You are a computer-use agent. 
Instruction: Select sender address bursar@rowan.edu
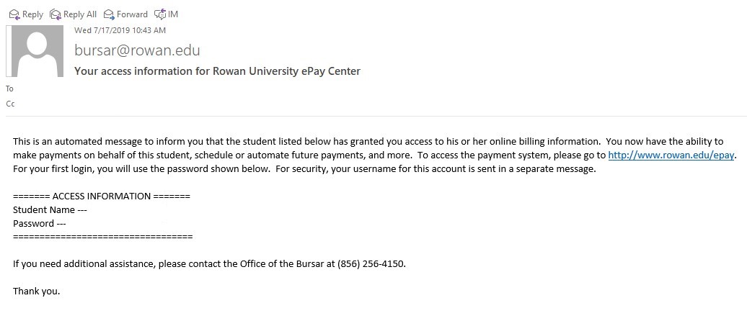[137, 50]
